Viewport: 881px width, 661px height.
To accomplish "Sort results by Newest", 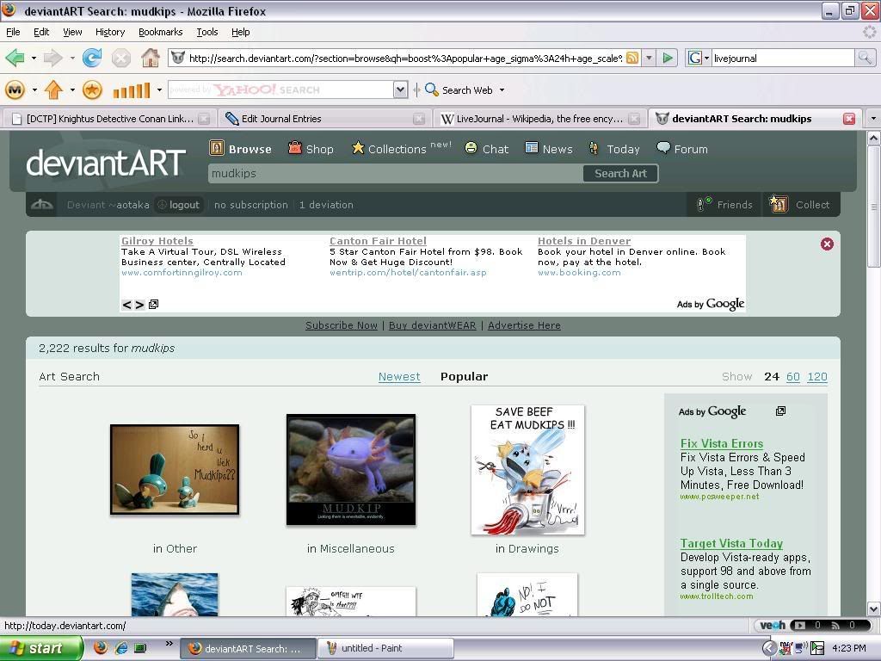I will (x=399, y=377).
